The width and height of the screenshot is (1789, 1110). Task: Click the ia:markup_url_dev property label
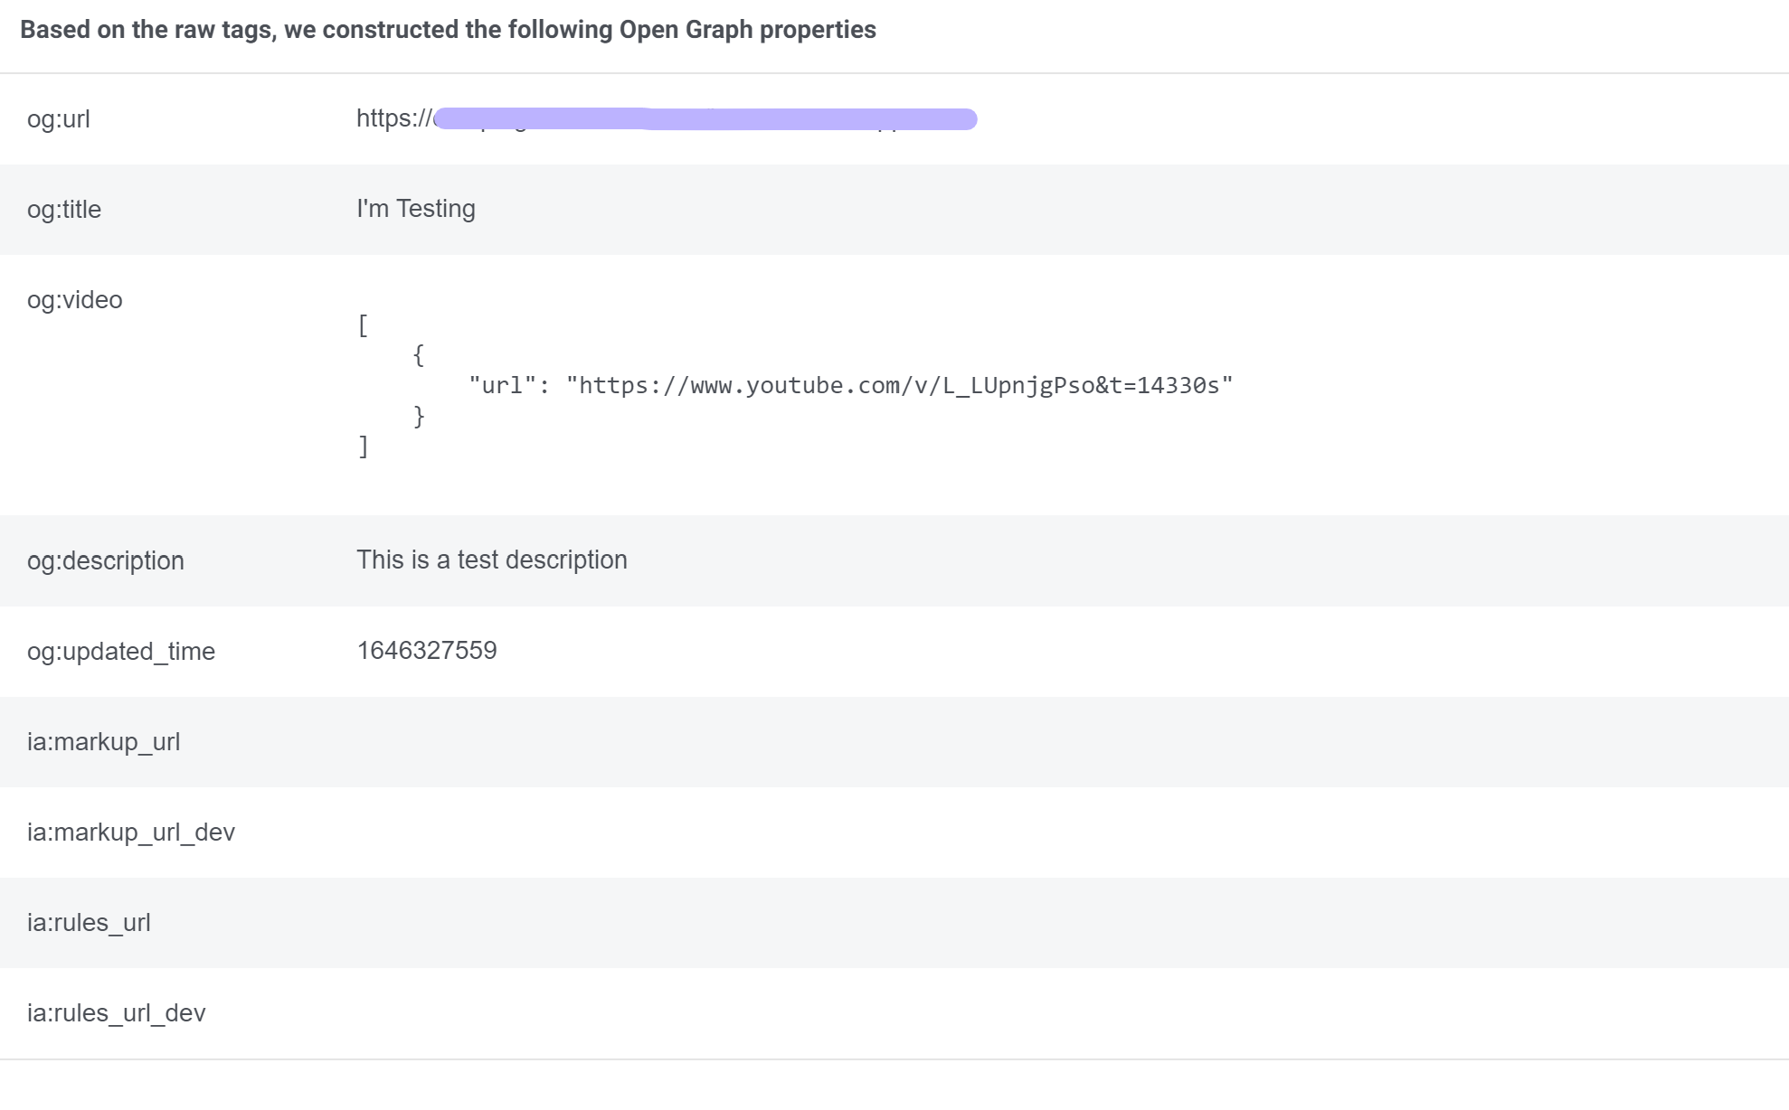click(x=131, y=832)
